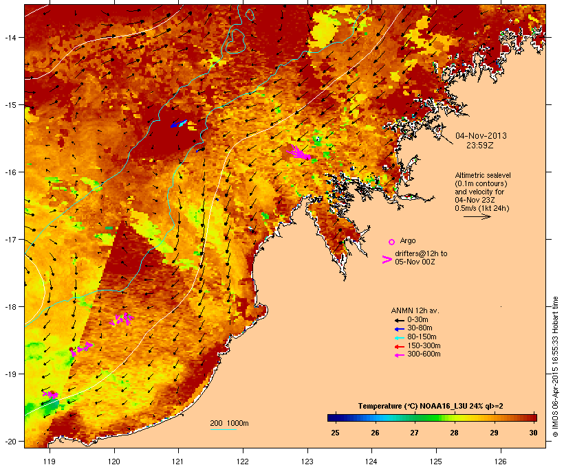Click the 200 1000m contour label

click(229, 423)
